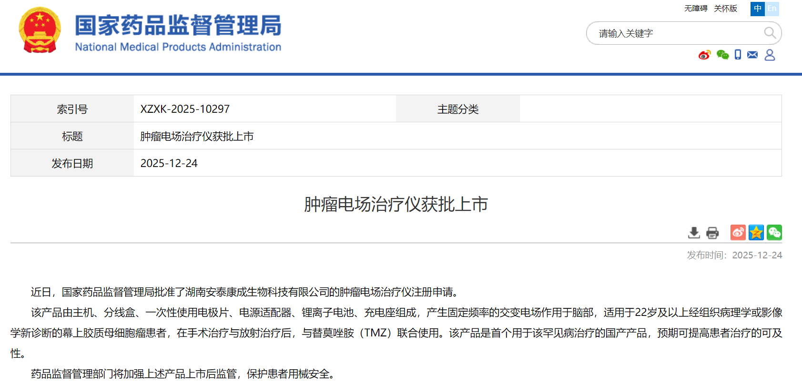
Task: Open the user account icon
Action: (x=770, y=55)
